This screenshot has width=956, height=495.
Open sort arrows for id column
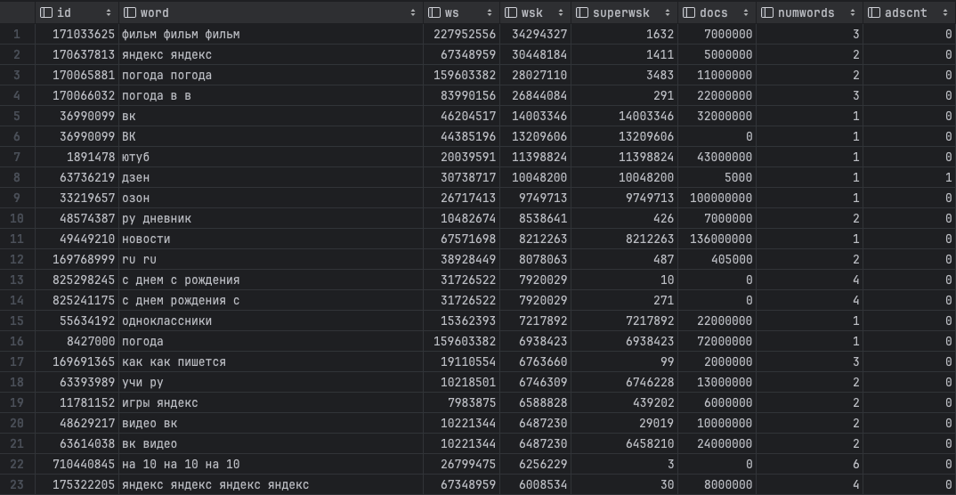[x=109, y=12]
